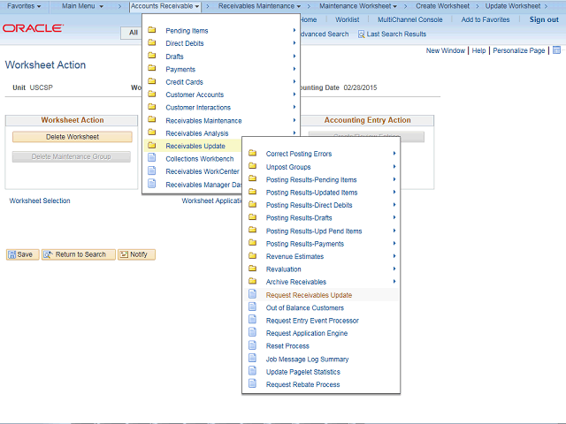
Task: Click the folder icon next to Credit Cards
Action: 151,82
